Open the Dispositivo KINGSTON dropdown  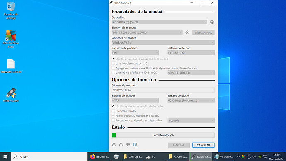pos(160,22)
